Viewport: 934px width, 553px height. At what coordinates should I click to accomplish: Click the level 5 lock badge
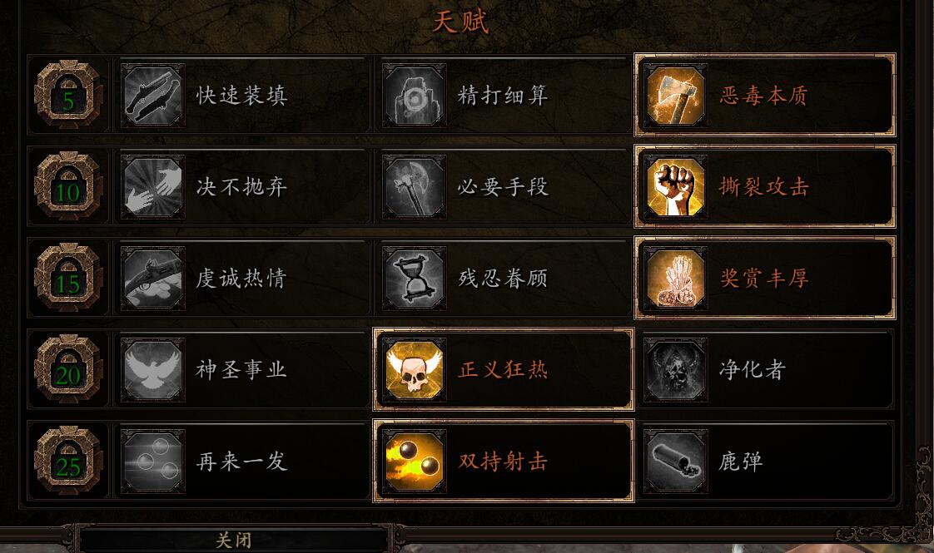pyautogui.click(x=68, y=95)
